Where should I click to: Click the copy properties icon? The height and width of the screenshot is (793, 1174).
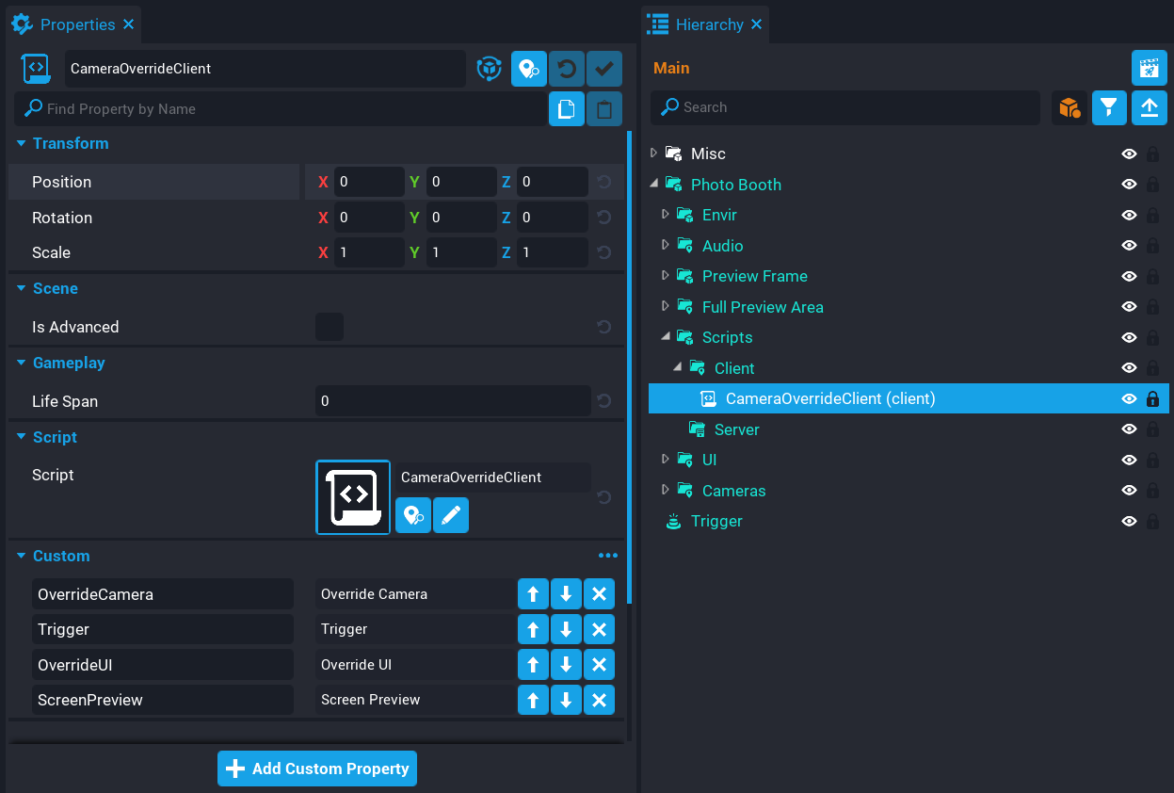coord(567,109)
